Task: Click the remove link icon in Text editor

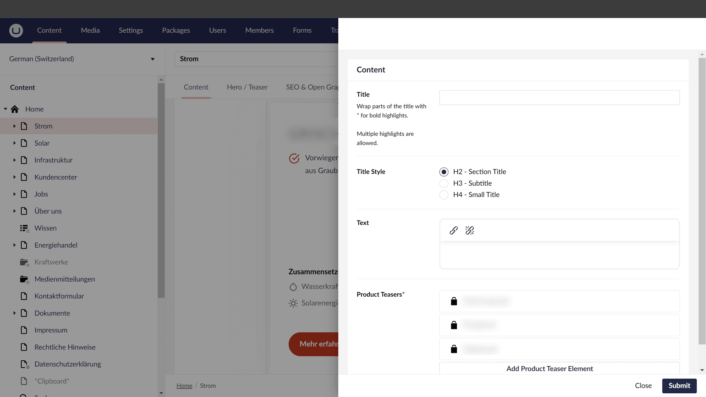Action: (x=470, y=230)
